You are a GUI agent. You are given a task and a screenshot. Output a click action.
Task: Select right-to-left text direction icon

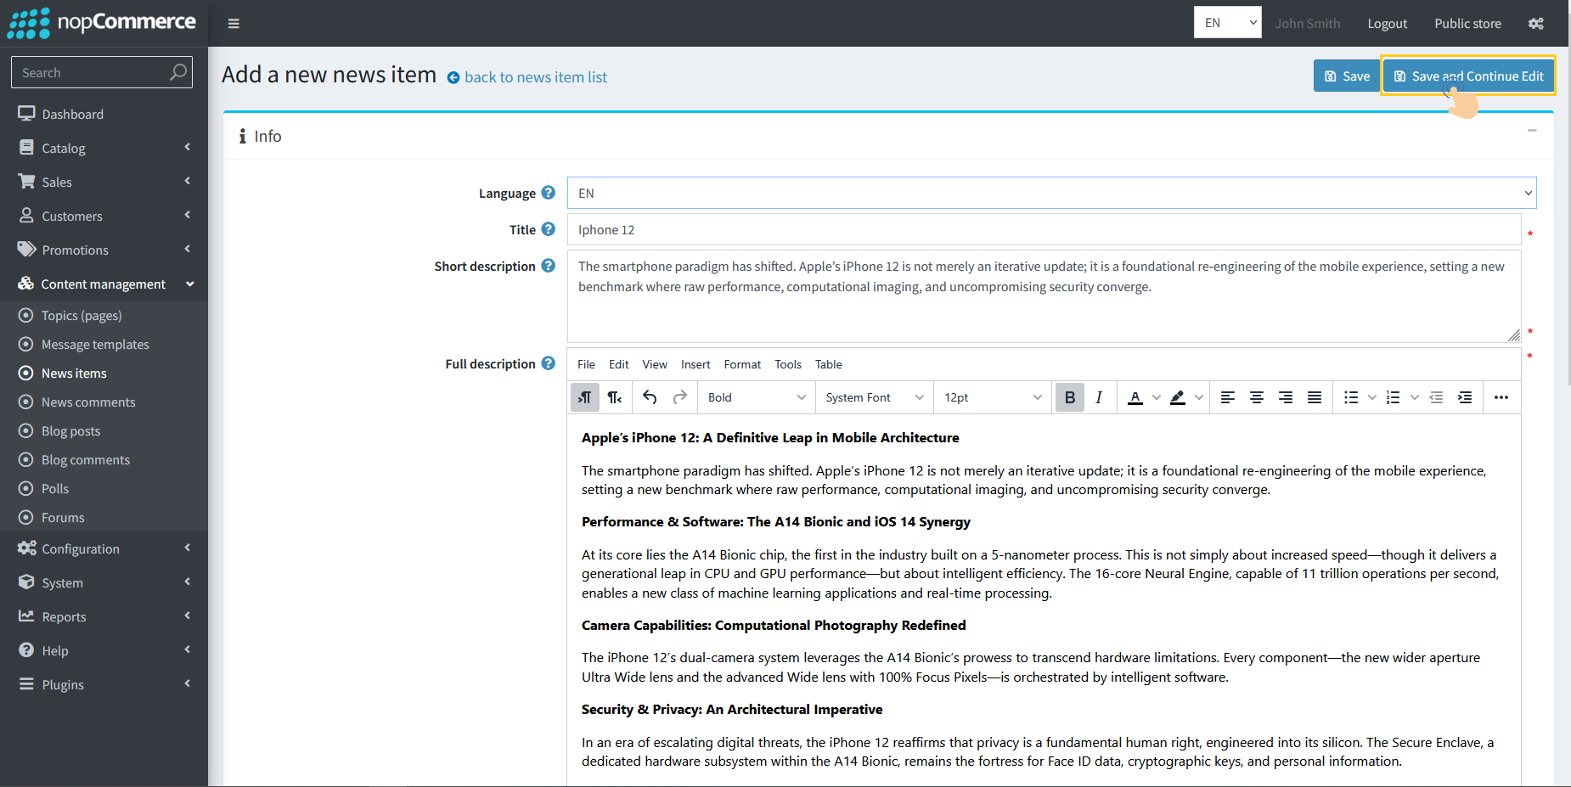coord(615,397)
